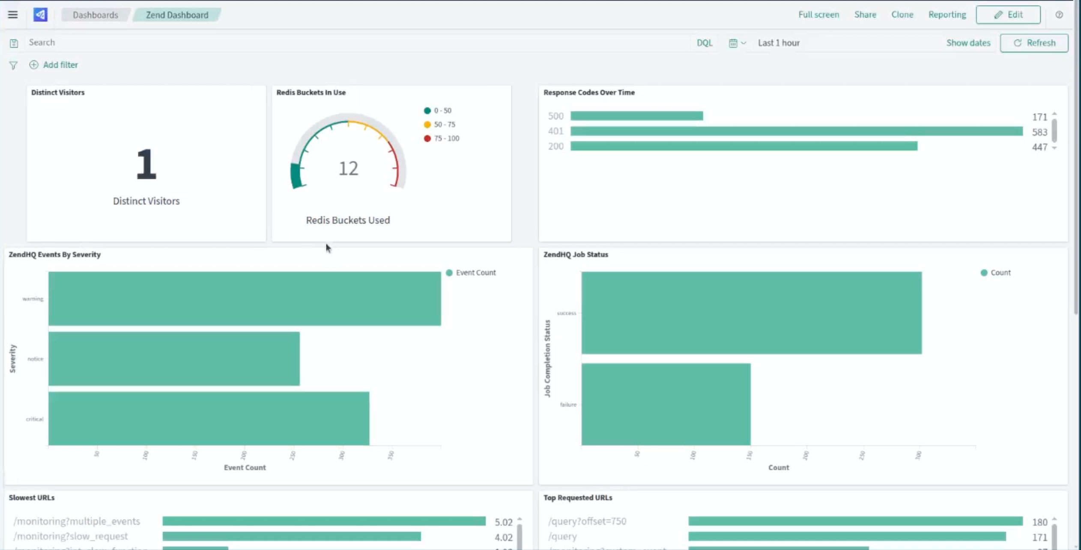Click the pencil Edit dashboard button
Screen dimensions: 1081x550
tap(1008, 15)
